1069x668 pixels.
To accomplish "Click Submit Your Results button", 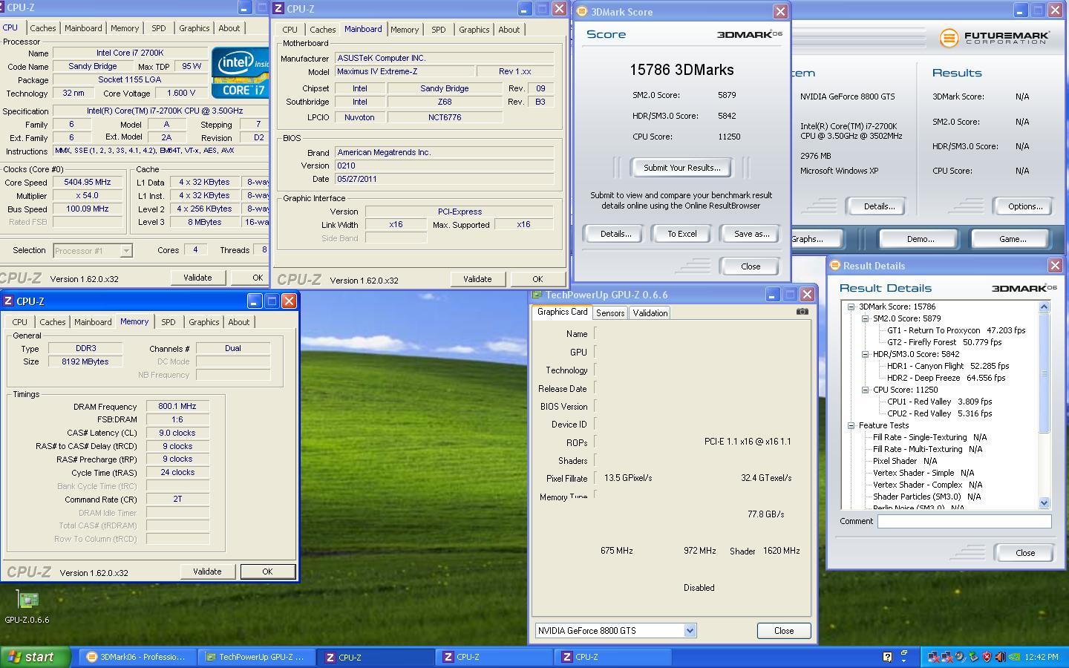I will 681,168.
